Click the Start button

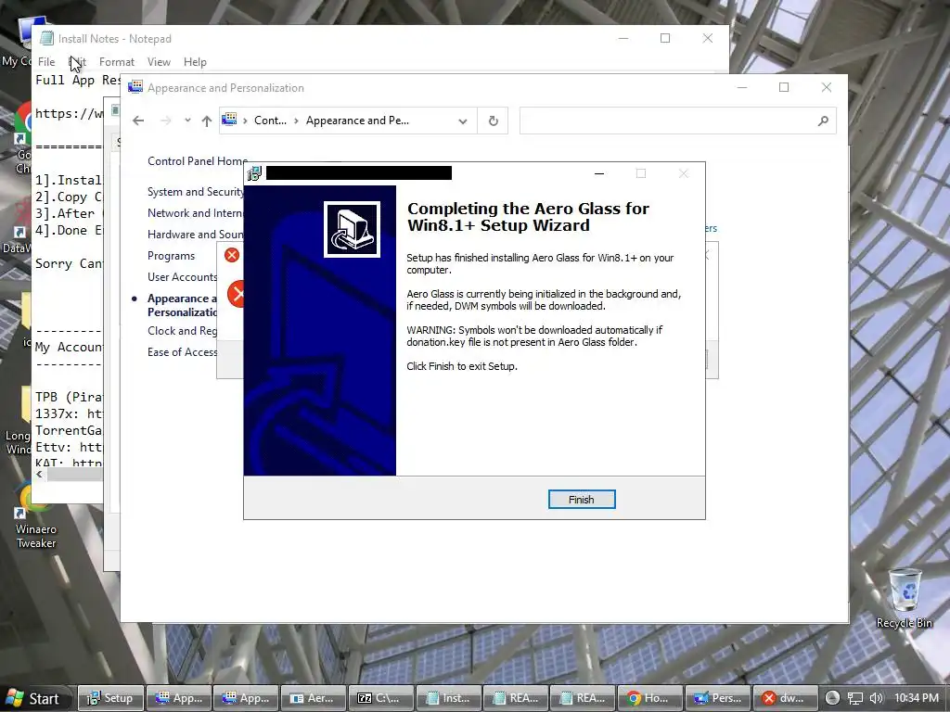tap(33, 698)
